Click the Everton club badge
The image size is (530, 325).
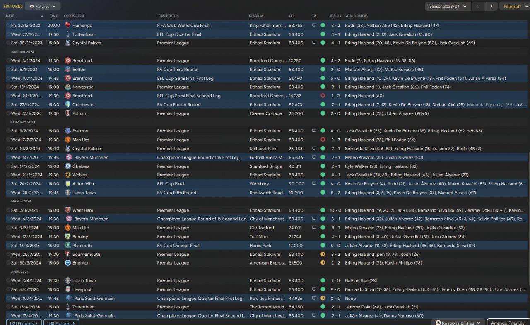(68, 131)
